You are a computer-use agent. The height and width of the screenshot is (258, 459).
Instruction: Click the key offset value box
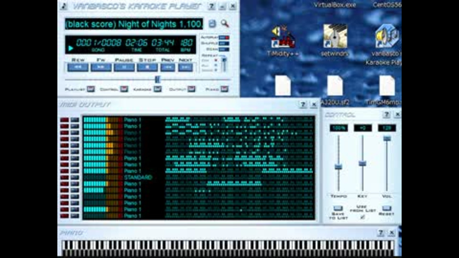pyautogui.click(x=363, y=128)
